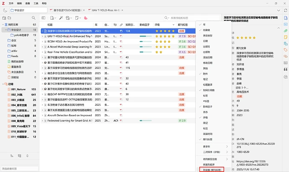The width and height of the screenshot is (289, 172).
Task: Click impact factor bar in UAV T-YOLO-Rice row
Action: [x=146, y=36]
